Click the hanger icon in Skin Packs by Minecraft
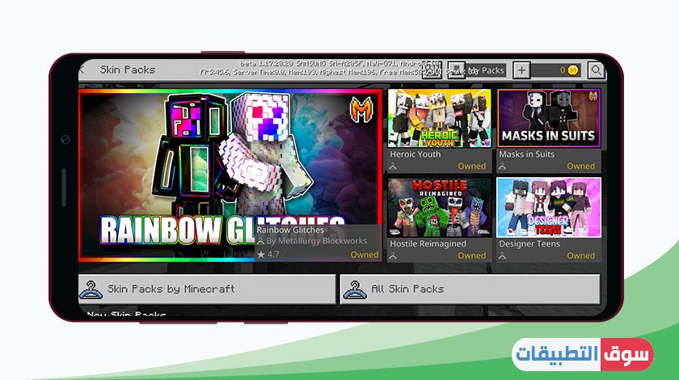The width and height of the screenshot is (679, 380). point(91,289)
